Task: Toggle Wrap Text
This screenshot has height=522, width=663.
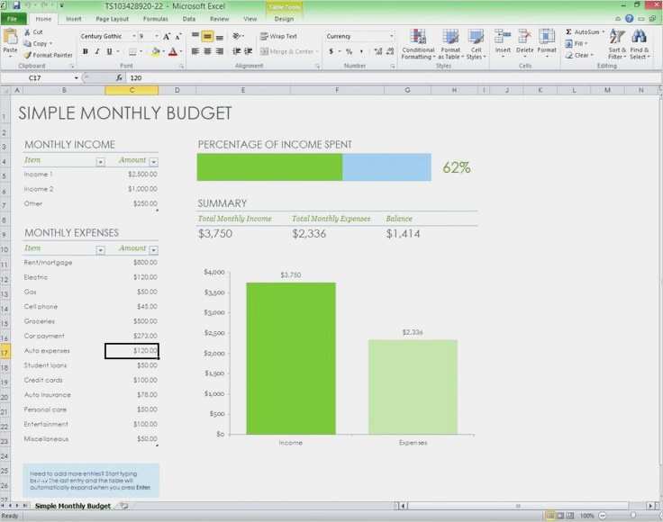Action: click(278, 36)
